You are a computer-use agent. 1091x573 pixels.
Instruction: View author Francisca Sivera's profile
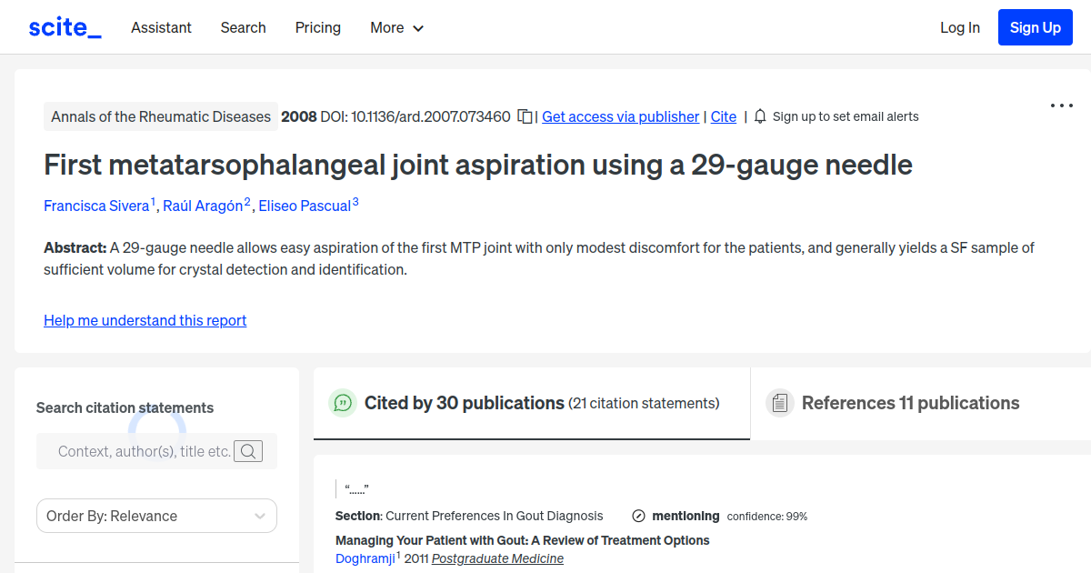click(96, 206)
